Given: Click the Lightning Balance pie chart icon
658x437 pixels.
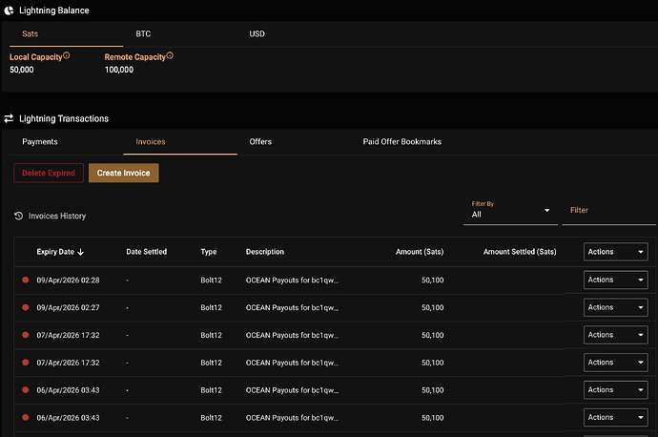Looking at the screenshot, I should tap(9, 10).
